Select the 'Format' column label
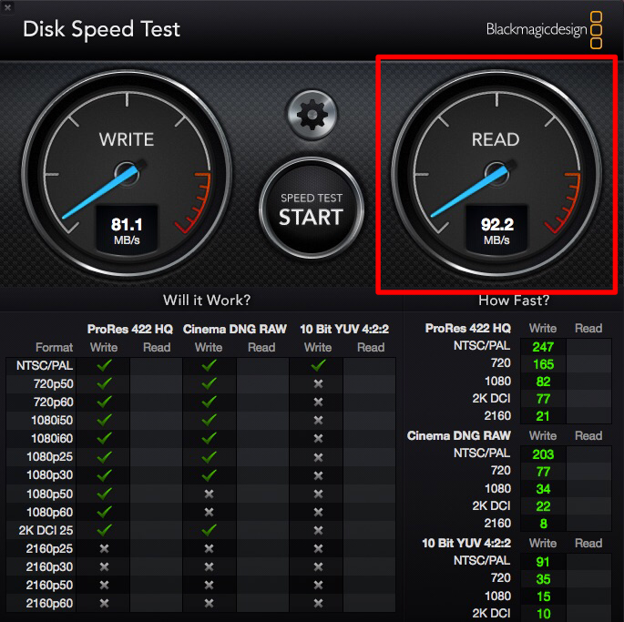The height and width of the screenshot is (622, 624). (54, 347)
